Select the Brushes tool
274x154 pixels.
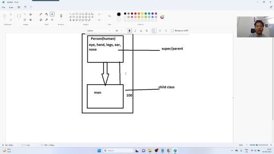pos(61,16)
